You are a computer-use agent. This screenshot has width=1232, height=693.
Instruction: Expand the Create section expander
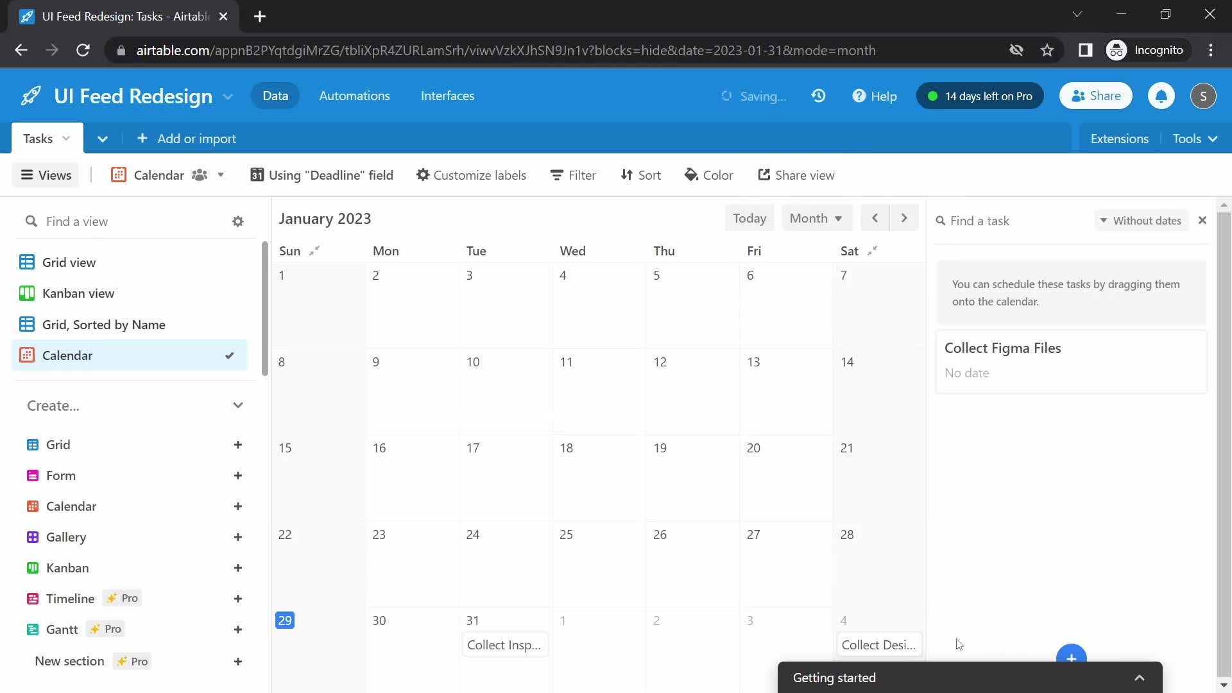tap(239, 406)
